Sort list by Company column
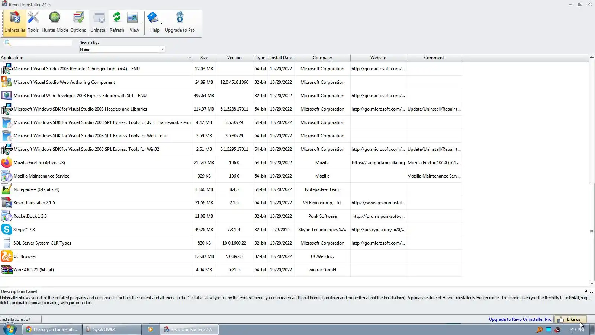This screenshot has height=335, width=595. click(x=322, y=58)
